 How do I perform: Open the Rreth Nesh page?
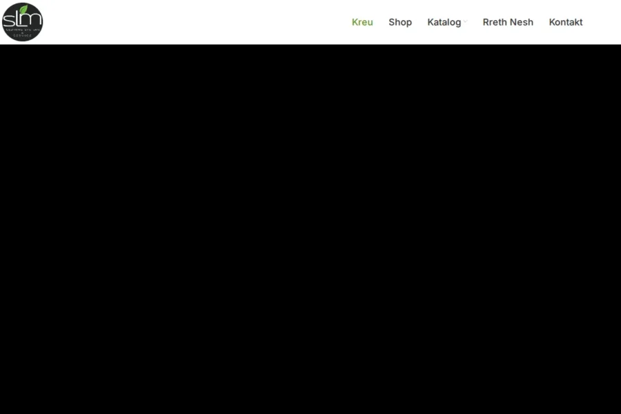(508, 22)
